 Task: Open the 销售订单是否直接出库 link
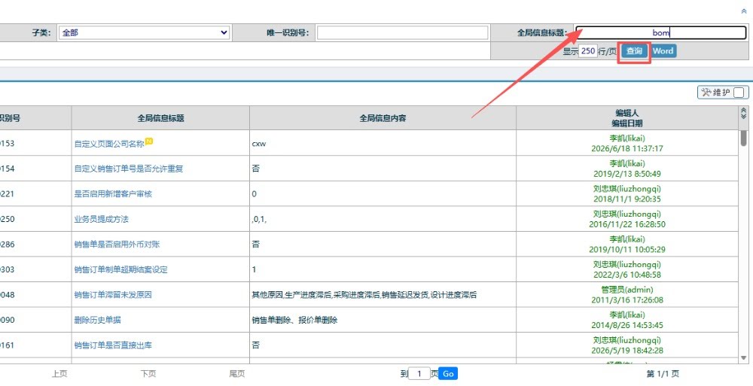(113, 345)
